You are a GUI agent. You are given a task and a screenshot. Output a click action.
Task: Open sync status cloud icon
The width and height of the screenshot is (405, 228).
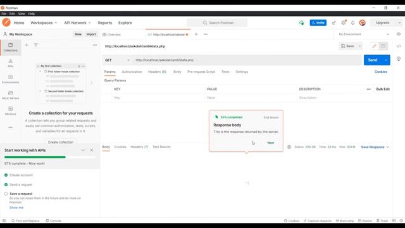[x=301, y=23]
